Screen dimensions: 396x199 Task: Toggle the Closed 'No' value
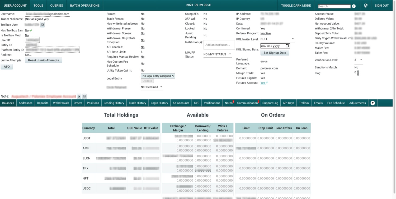(x=205, y=24)
